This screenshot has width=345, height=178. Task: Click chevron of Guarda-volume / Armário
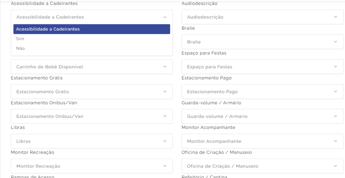pos(336,116)
